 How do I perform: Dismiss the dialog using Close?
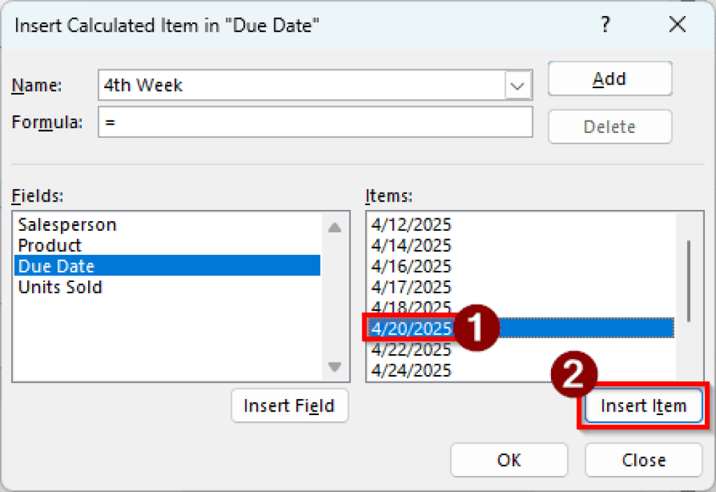click(x=643, y=460)
